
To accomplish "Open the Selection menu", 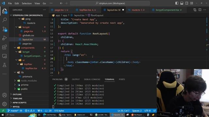I will [27, 3].
